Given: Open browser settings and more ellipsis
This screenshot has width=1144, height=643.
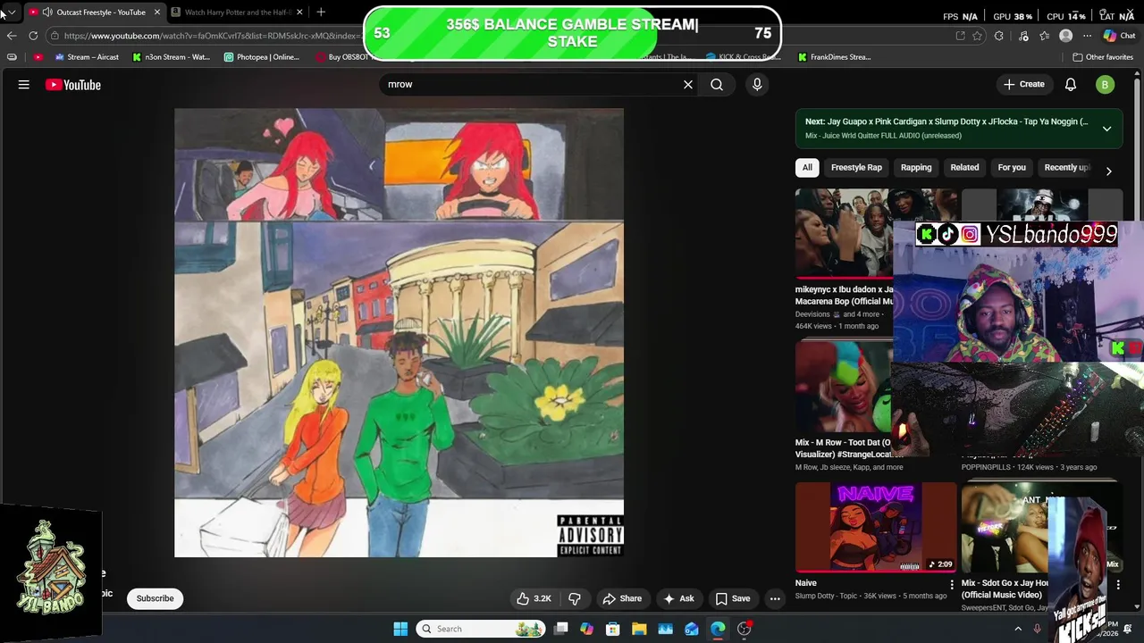Looking at the screenshot, I should (1087, 36).
